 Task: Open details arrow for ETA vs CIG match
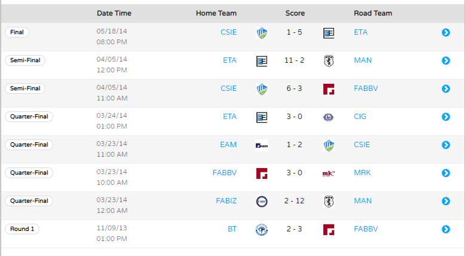[x=446, y=117]
